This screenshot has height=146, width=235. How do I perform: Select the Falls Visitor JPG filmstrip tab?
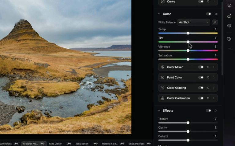click(x=60, y=144)
